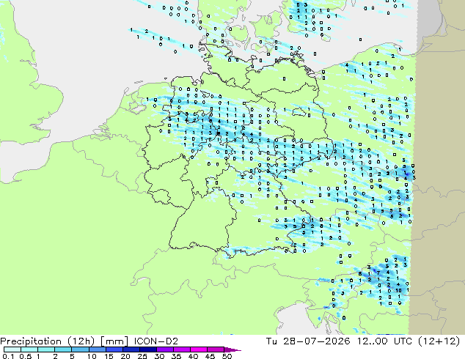The width and height of the screenshot is (465, 359).
Task: Click the 40–45 mm magenta legend swatch
Action: click(199, 349)
